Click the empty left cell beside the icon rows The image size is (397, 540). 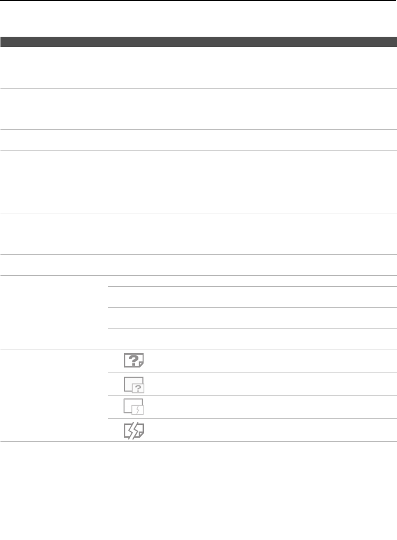pyautogui.click(x=54, y=396)
